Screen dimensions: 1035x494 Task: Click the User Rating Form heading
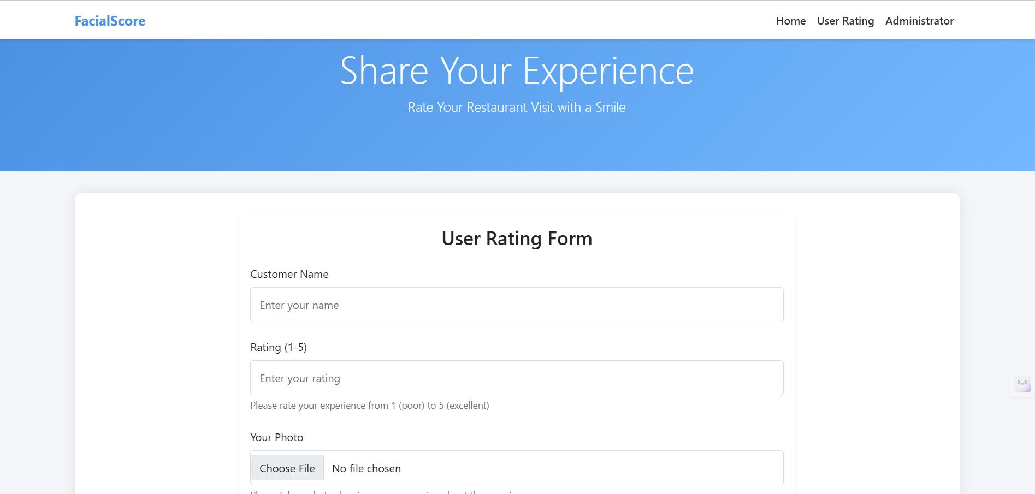point(517,239)
